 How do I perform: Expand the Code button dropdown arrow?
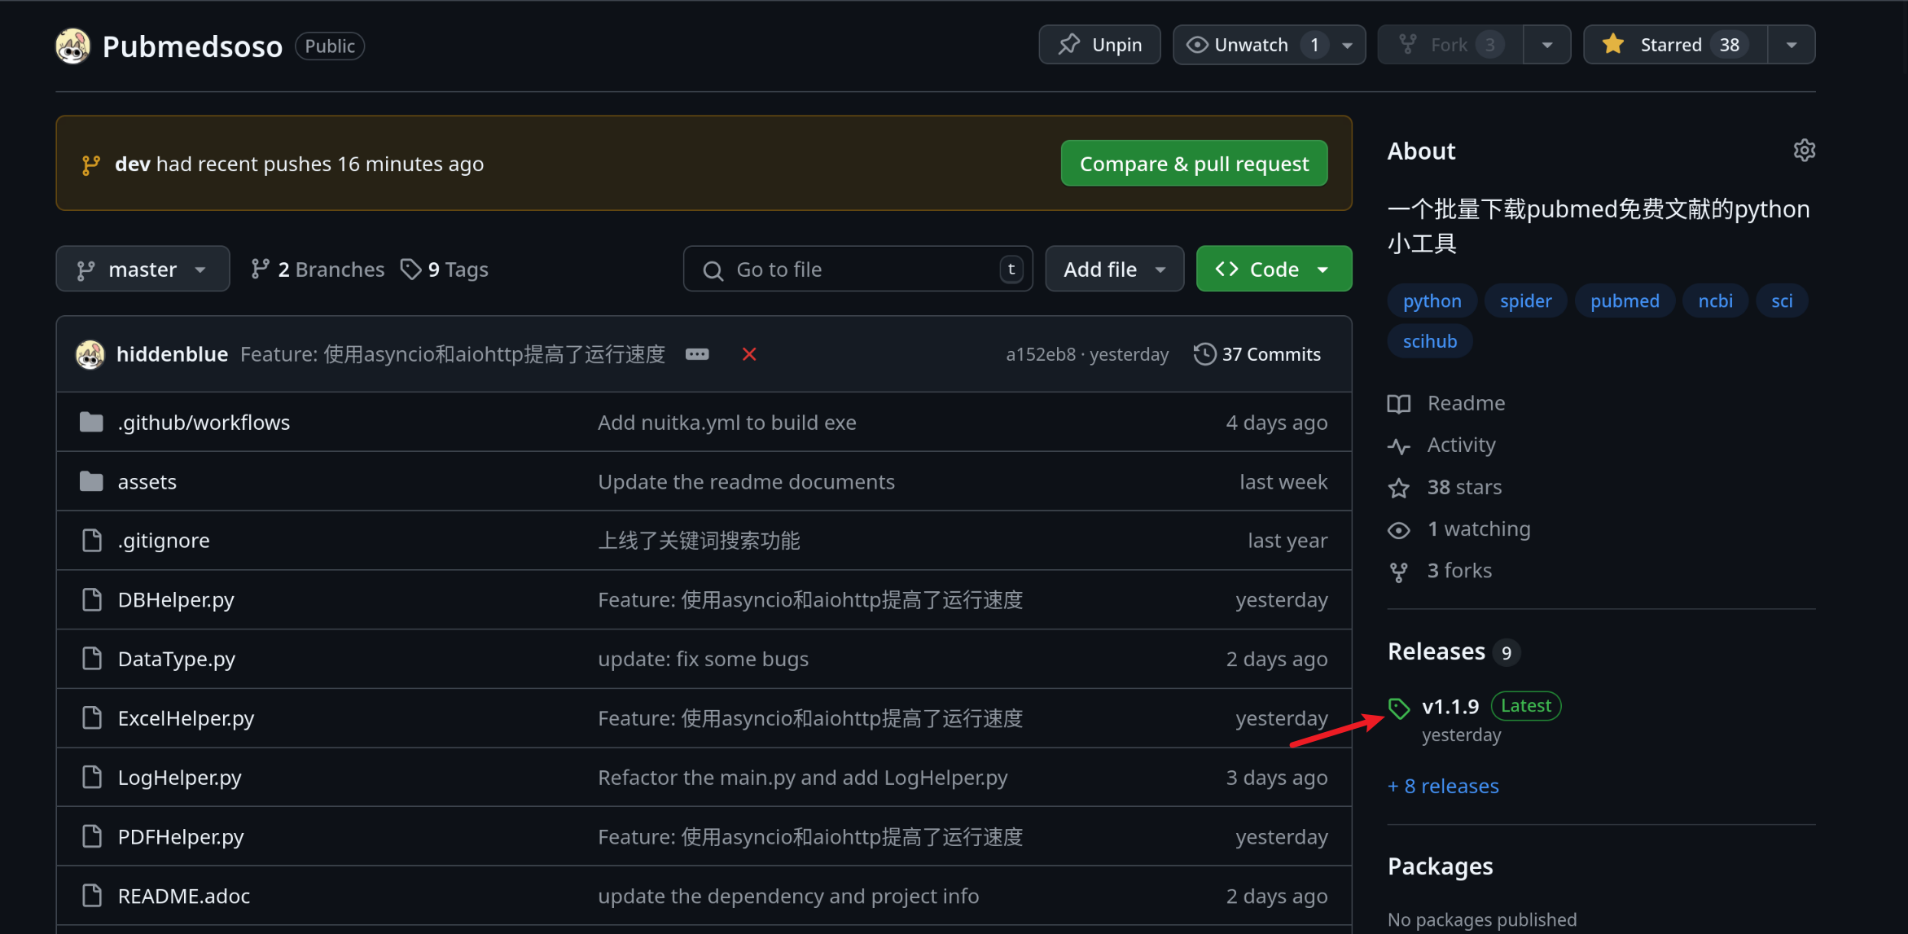pyautogui.click(x=1327, y=269)
